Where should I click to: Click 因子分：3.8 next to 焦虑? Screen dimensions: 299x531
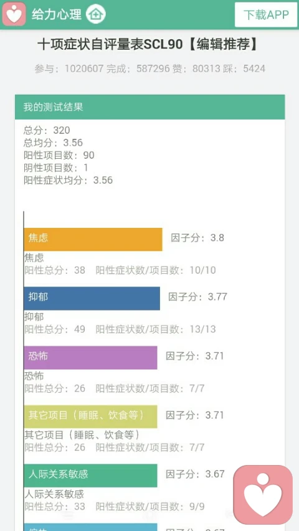pyautogui.click(x=197, y=238)
